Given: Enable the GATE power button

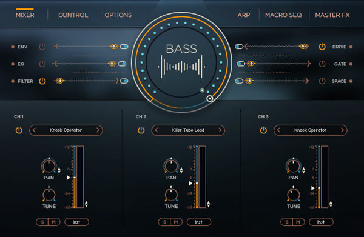Looking at the screenshot, I should coord(322,64).
